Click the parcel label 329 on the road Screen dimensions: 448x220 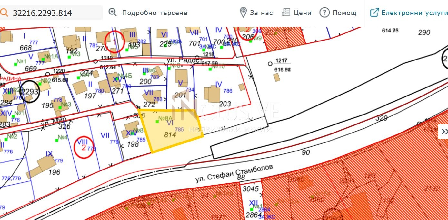[382, 118]
